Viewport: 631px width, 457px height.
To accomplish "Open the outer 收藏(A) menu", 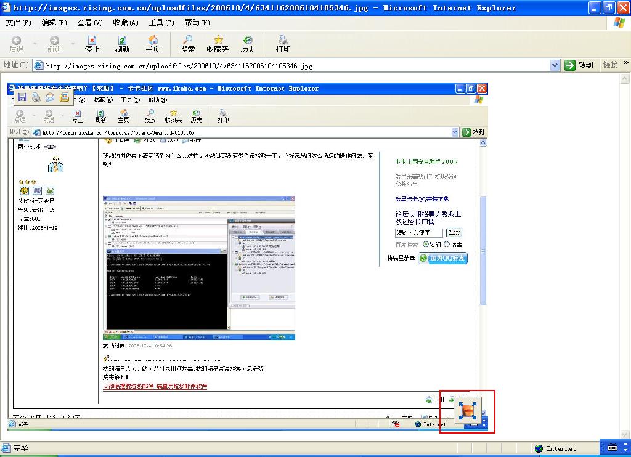I will [126, 23].
